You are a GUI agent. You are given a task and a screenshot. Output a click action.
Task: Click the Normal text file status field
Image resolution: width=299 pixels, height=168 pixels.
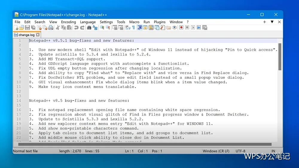tap(25, 151)
